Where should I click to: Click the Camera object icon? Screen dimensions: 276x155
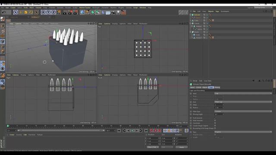pyautogui.click(x=113, y=12)
